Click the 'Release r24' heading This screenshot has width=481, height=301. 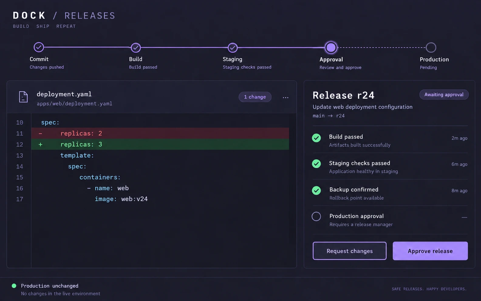pos(343,95)
